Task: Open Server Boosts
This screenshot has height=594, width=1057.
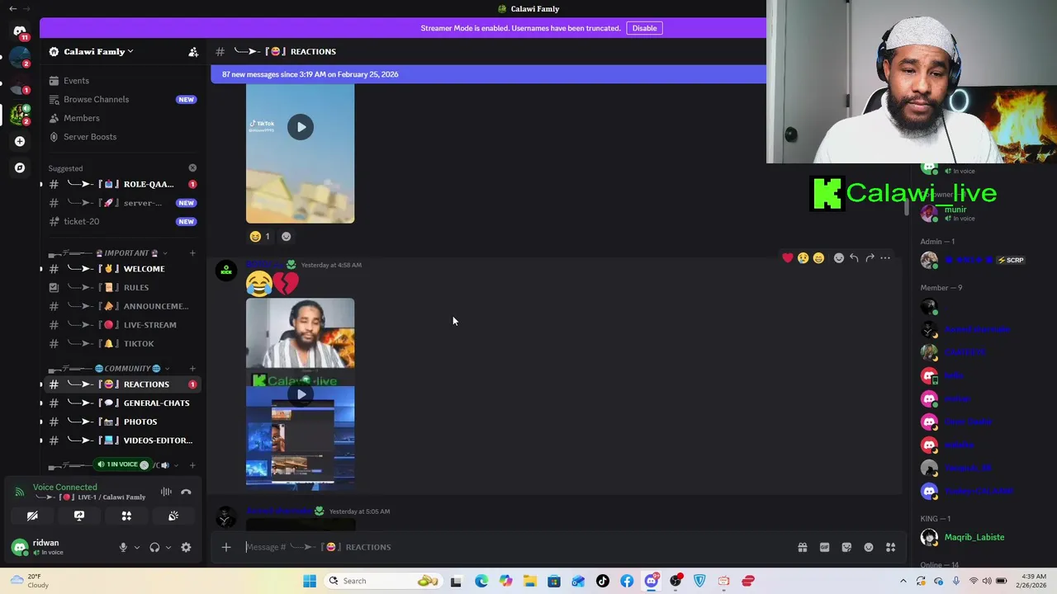Action: coord(124,137)
